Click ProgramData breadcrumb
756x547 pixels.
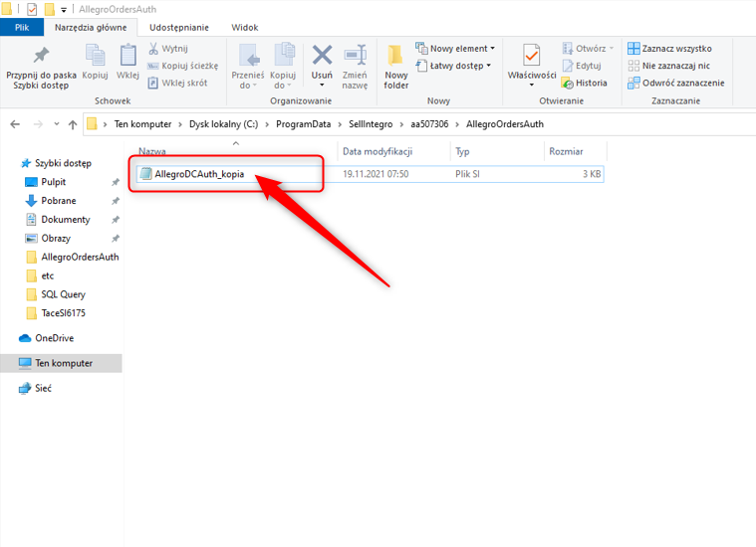click(x=303, y=124)
